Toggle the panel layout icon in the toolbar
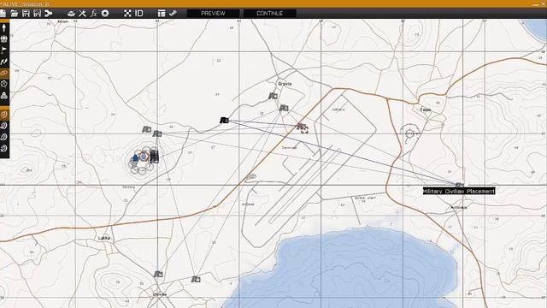 click(x=162, y=14)
